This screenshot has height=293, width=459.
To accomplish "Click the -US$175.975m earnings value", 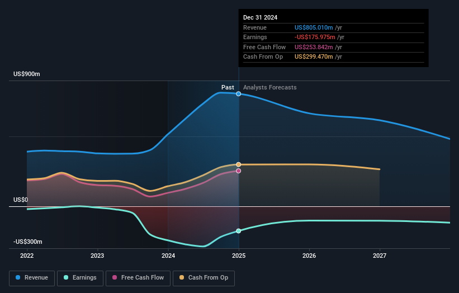I will click(315, 37).
